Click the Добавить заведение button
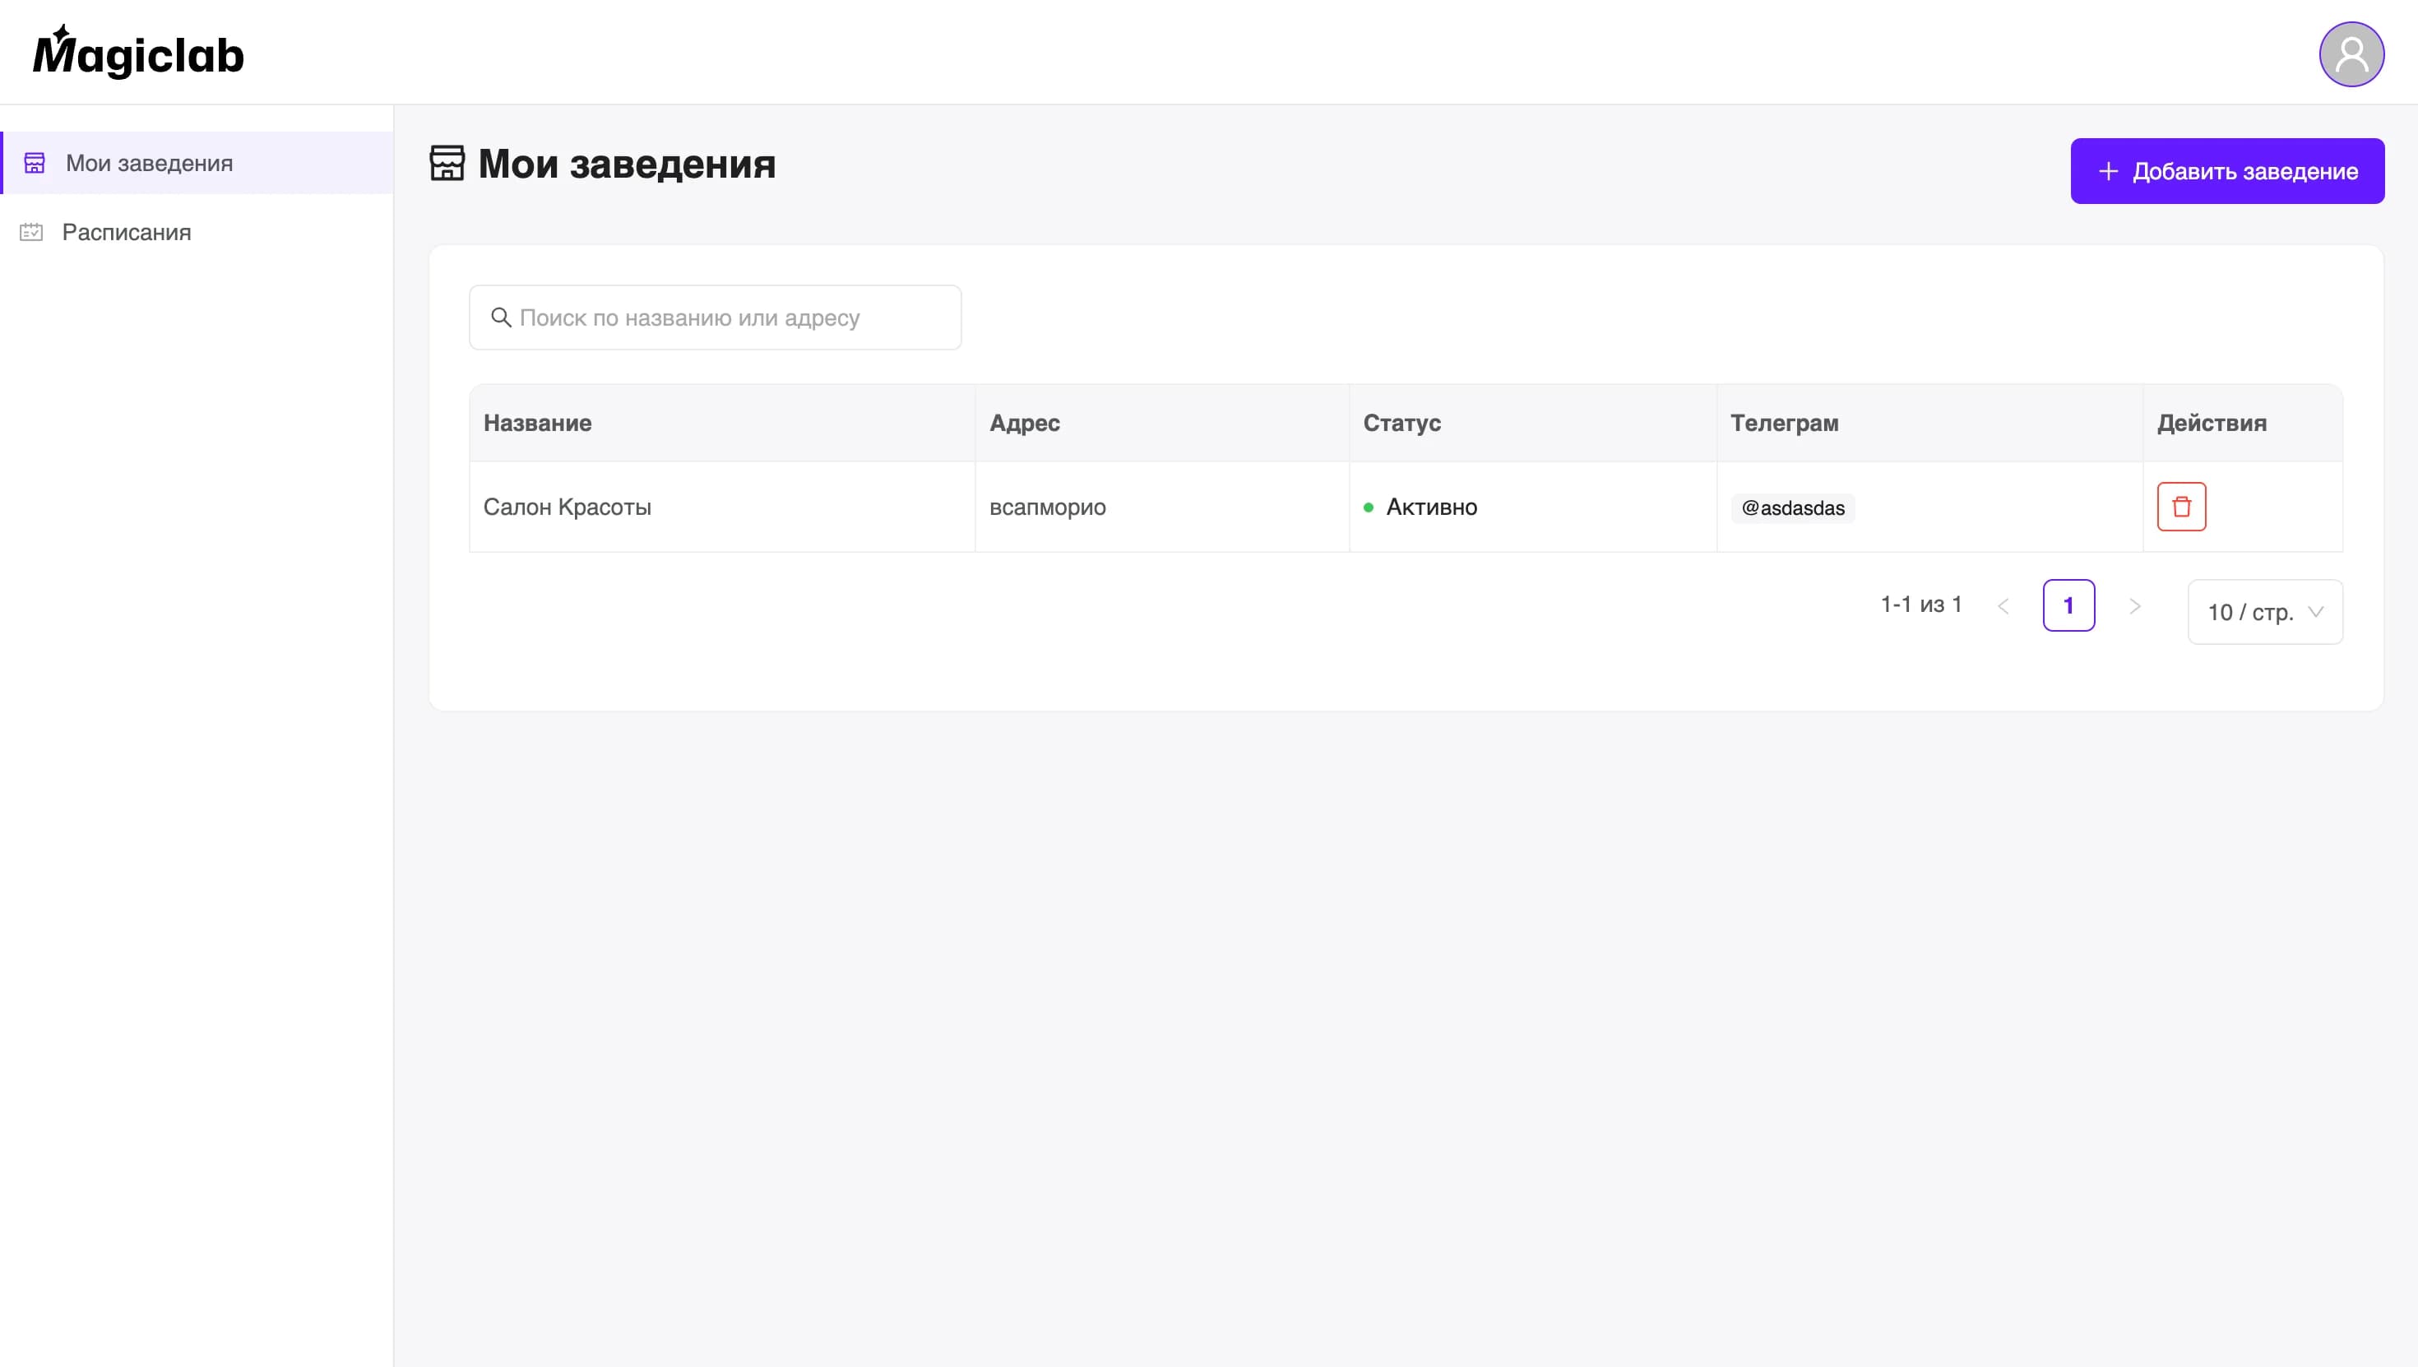Image resolution: width=2418 pixels, height=1367 pixels. coord(2226,170)
